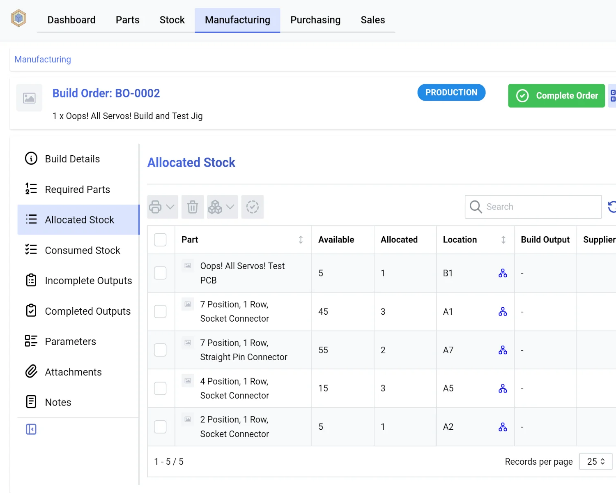Click the location tree icon for A2
Screen dimensions: 616x493
pos(503,427)
